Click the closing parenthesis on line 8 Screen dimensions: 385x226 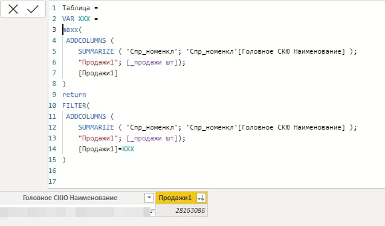pos(64,84)
